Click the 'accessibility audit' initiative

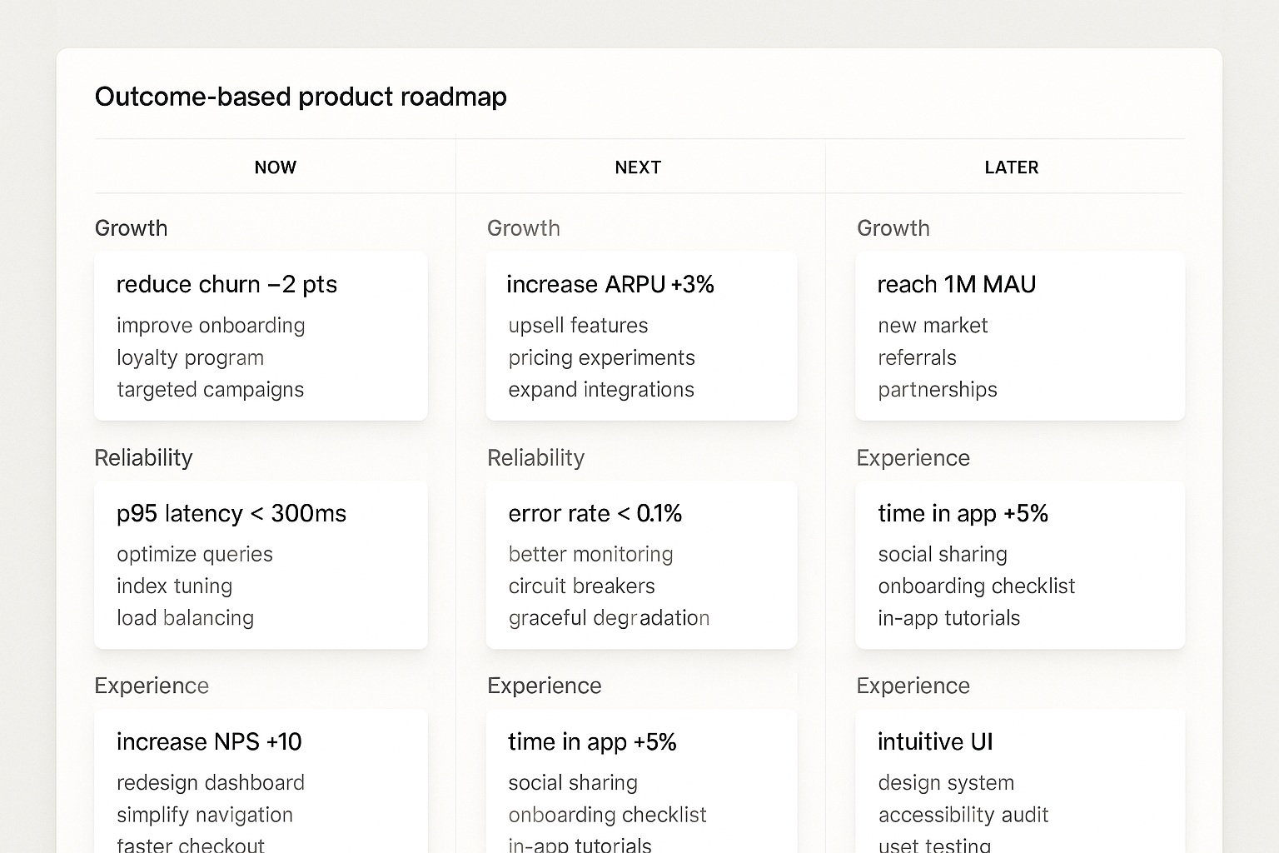963,815
